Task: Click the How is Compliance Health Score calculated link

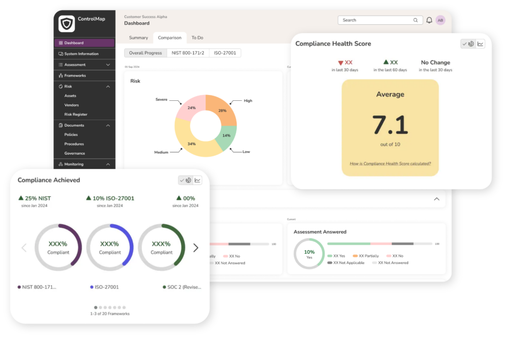Action: click(390, 164)
